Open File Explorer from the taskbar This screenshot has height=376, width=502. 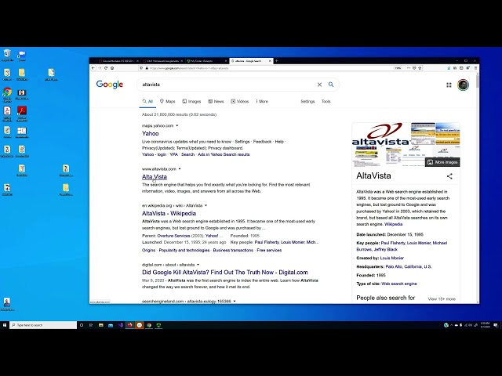[101, 325]
